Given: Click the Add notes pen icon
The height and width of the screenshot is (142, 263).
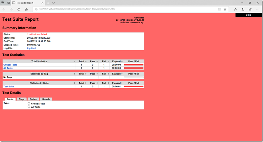Looking at the screenshot, I should point(243,10).
